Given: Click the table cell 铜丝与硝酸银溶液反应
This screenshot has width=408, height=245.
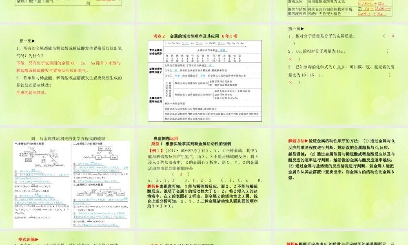Looking at the screenshot, I should pyautogui.click(x=297, y=11).
